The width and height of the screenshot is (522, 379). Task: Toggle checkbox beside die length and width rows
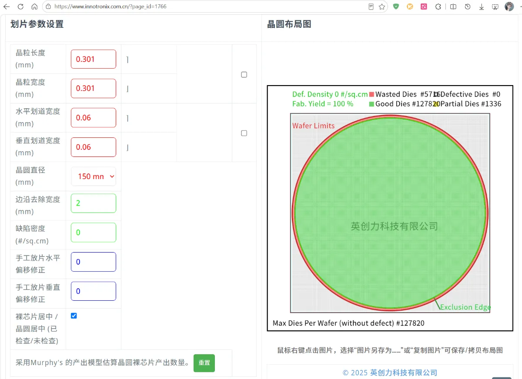(244, 74)
